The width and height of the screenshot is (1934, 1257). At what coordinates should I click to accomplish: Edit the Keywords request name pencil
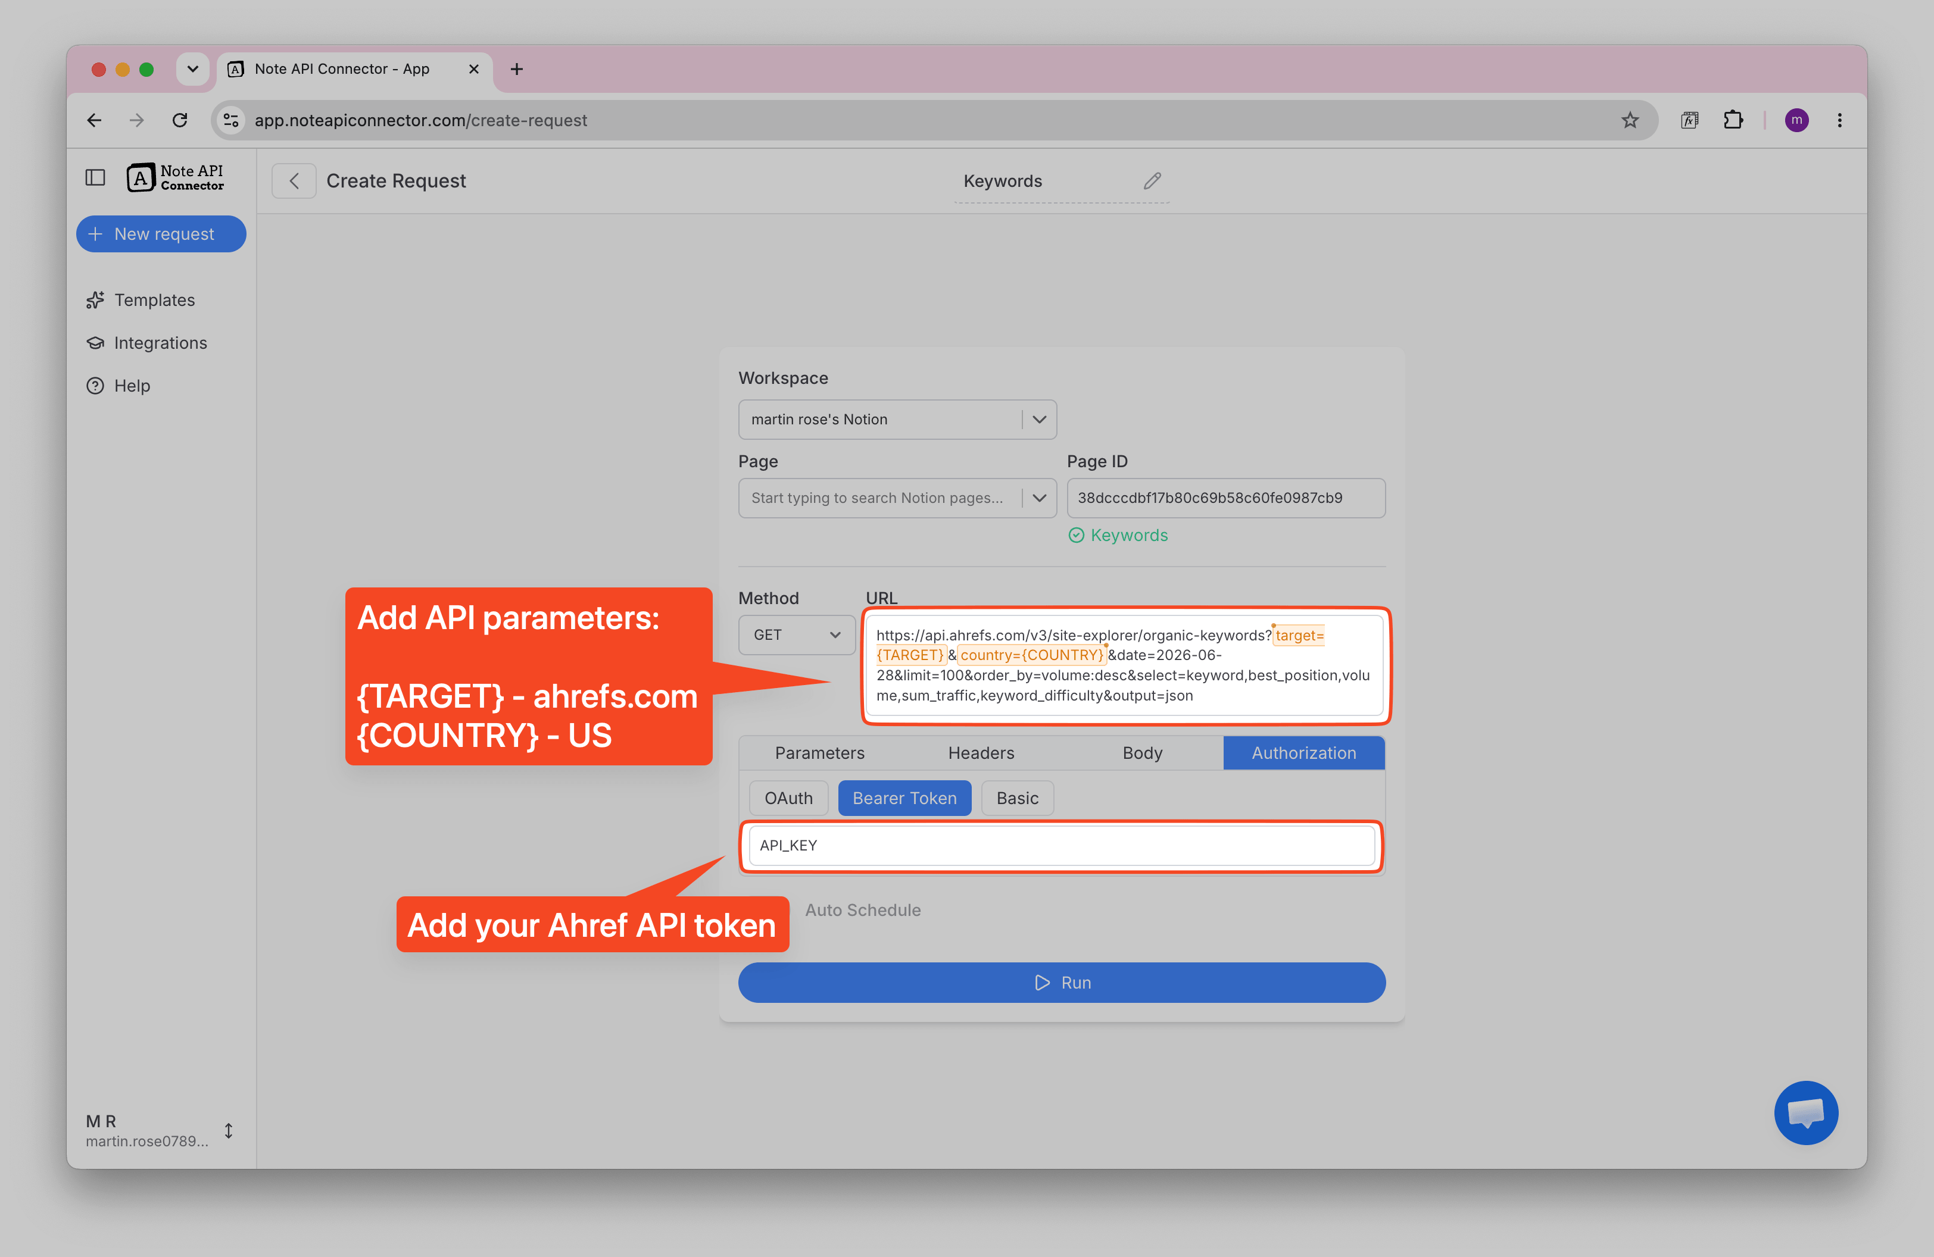coord(1152,180)
